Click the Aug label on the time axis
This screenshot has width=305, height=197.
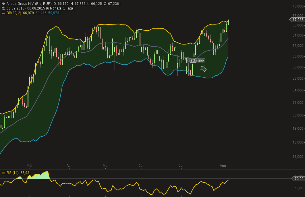pyautogui.click(x=223, y=166)
